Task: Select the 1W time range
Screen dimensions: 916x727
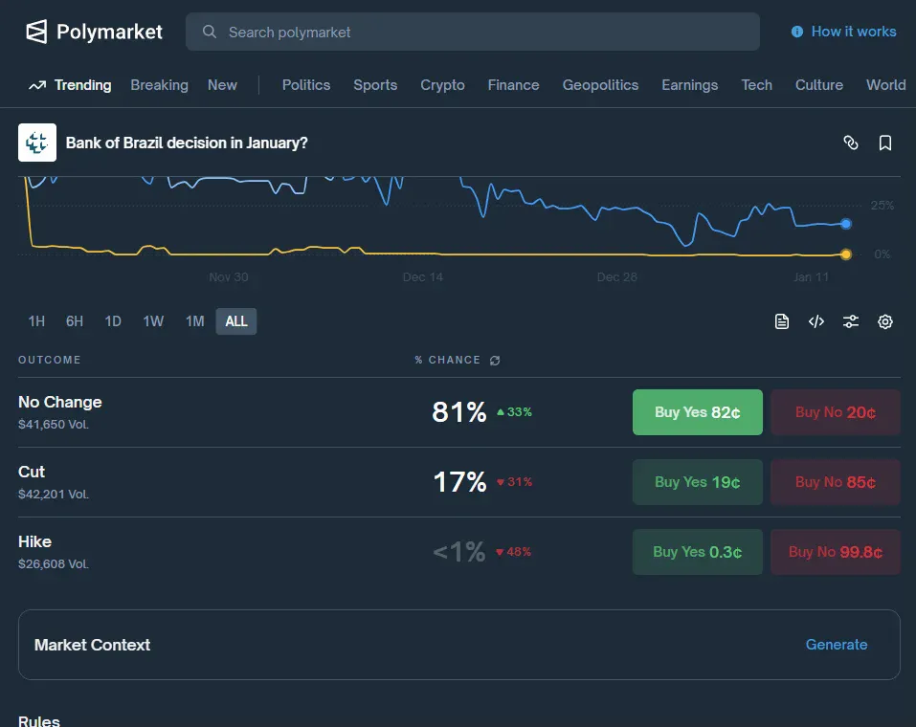Action: 153,321
